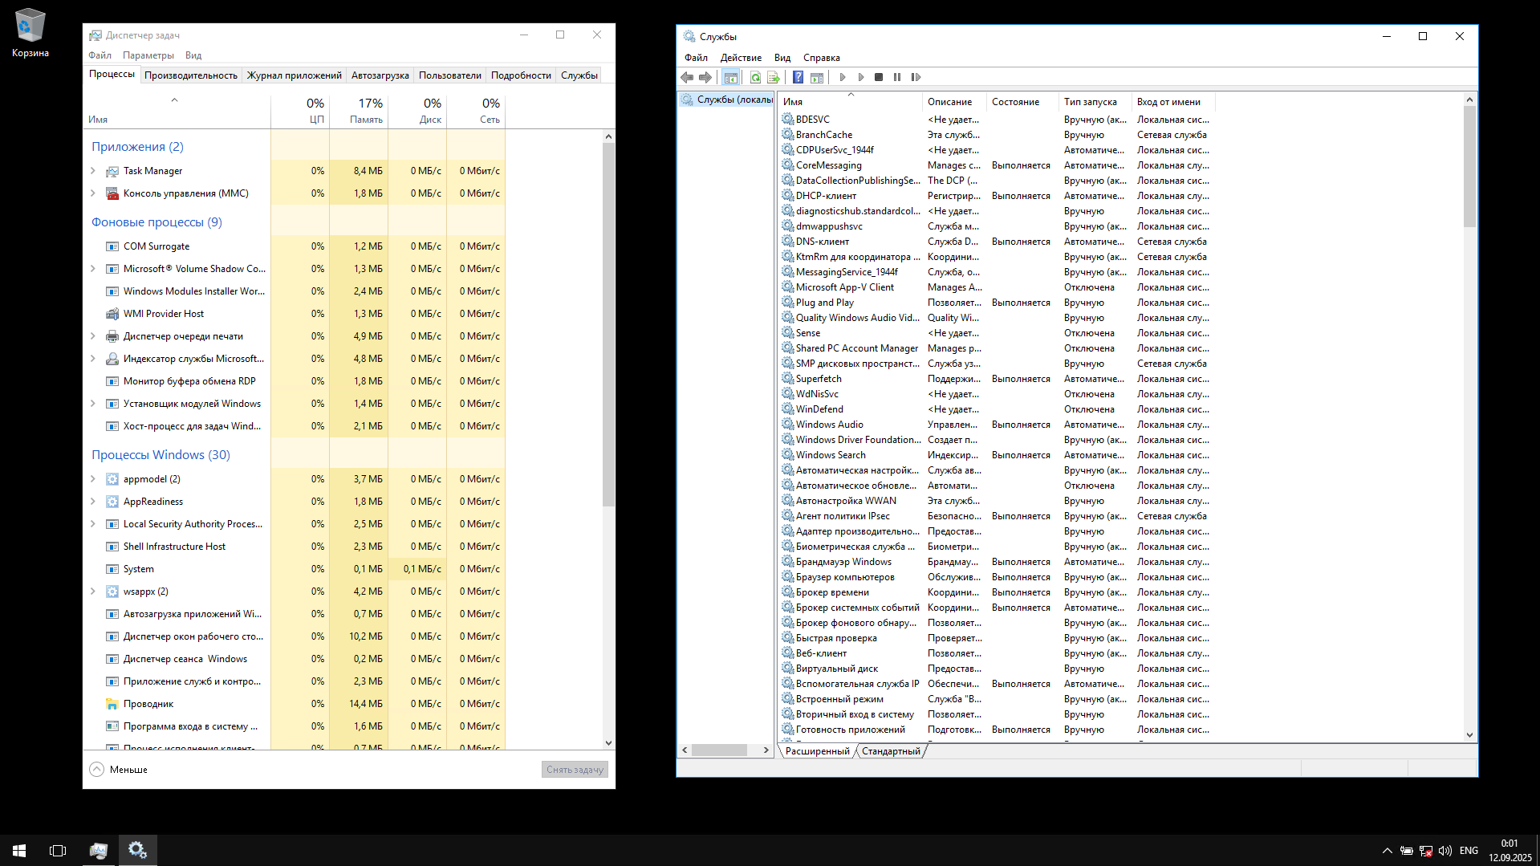This screenshot has height=866, width=1540.
Task: Open the Действие menu in Services
Action: pyautogui.click(x=741, y=58)
